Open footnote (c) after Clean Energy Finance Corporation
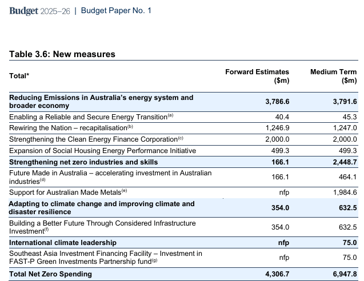The width and height of the screenshot is (364, 281). point(181,139)
